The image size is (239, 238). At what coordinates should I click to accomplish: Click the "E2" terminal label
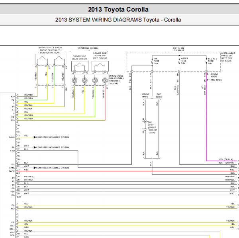tap(14, 181)
